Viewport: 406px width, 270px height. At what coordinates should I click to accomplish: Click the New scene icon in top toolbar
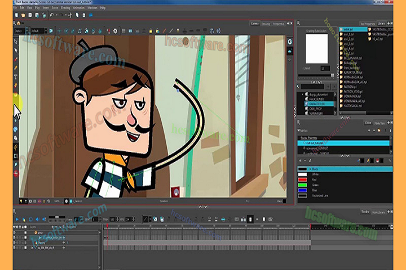click(16, 15)
